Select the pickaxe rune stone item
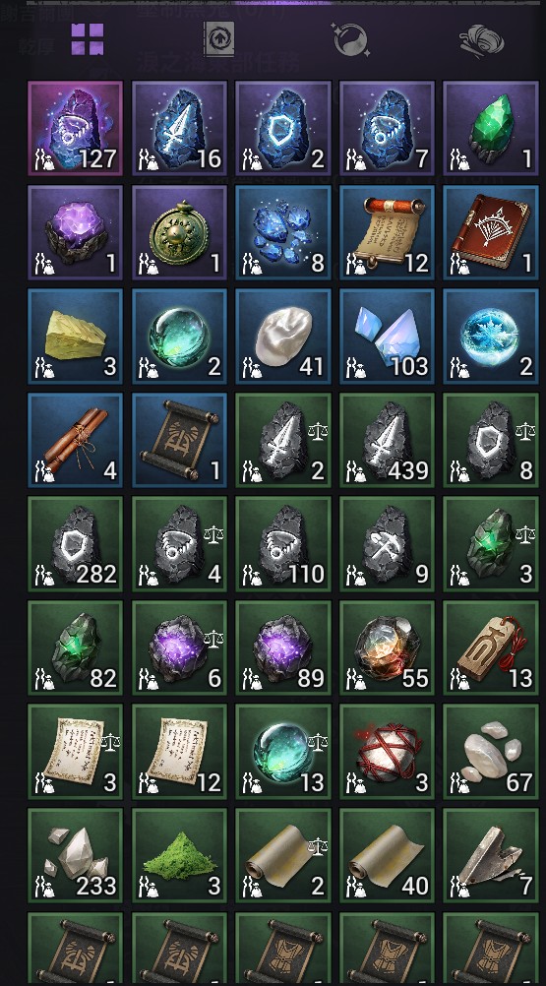Screen dimensions: 546x986 click(x=387, y=544)
